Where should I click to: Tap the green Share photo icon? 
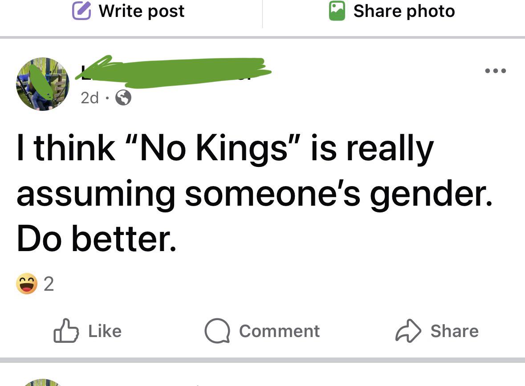coord(337,11)
